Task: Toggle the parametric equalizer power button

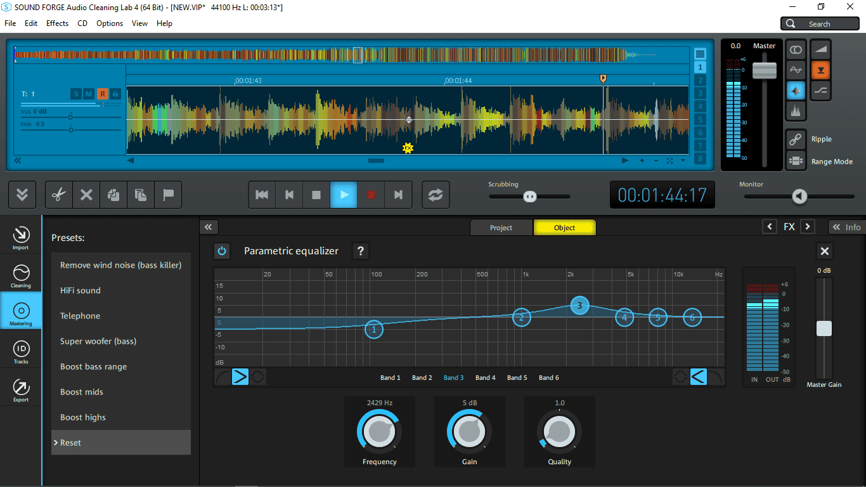Action: click(x=221, y=251)
